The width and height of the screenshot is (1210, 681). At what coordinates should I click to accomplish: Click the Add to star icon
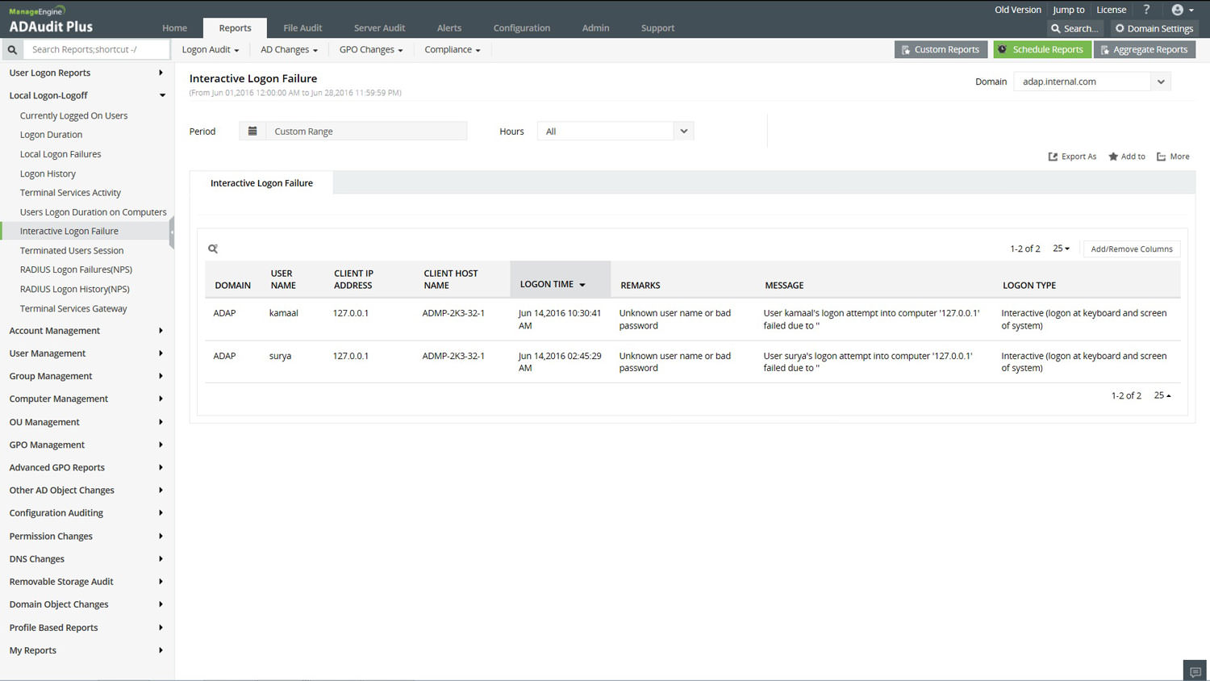tap(1113, 157)
